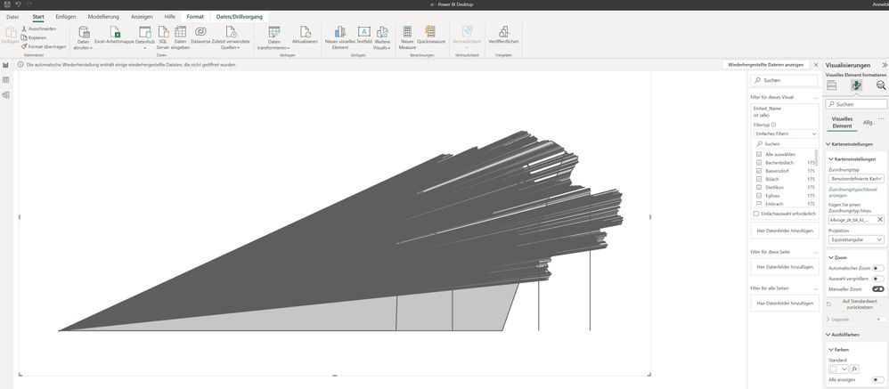Uncheck Bülach filter value
Viewport: 889px width, 389px height.
click(759, 179)
